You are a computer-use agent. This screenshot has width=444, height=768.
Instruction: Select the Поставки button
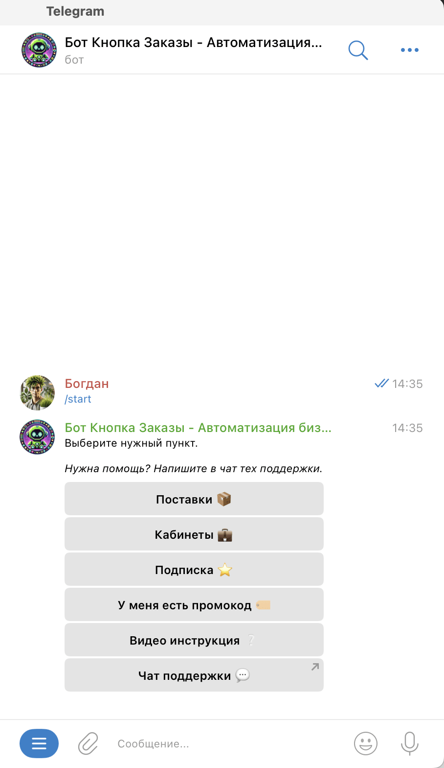[x=194, y=499]
